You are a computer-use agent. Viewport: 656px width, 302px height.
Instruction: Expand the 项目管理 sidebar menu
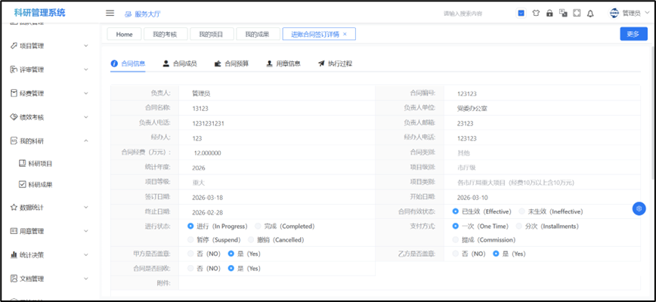pos(50,45)
